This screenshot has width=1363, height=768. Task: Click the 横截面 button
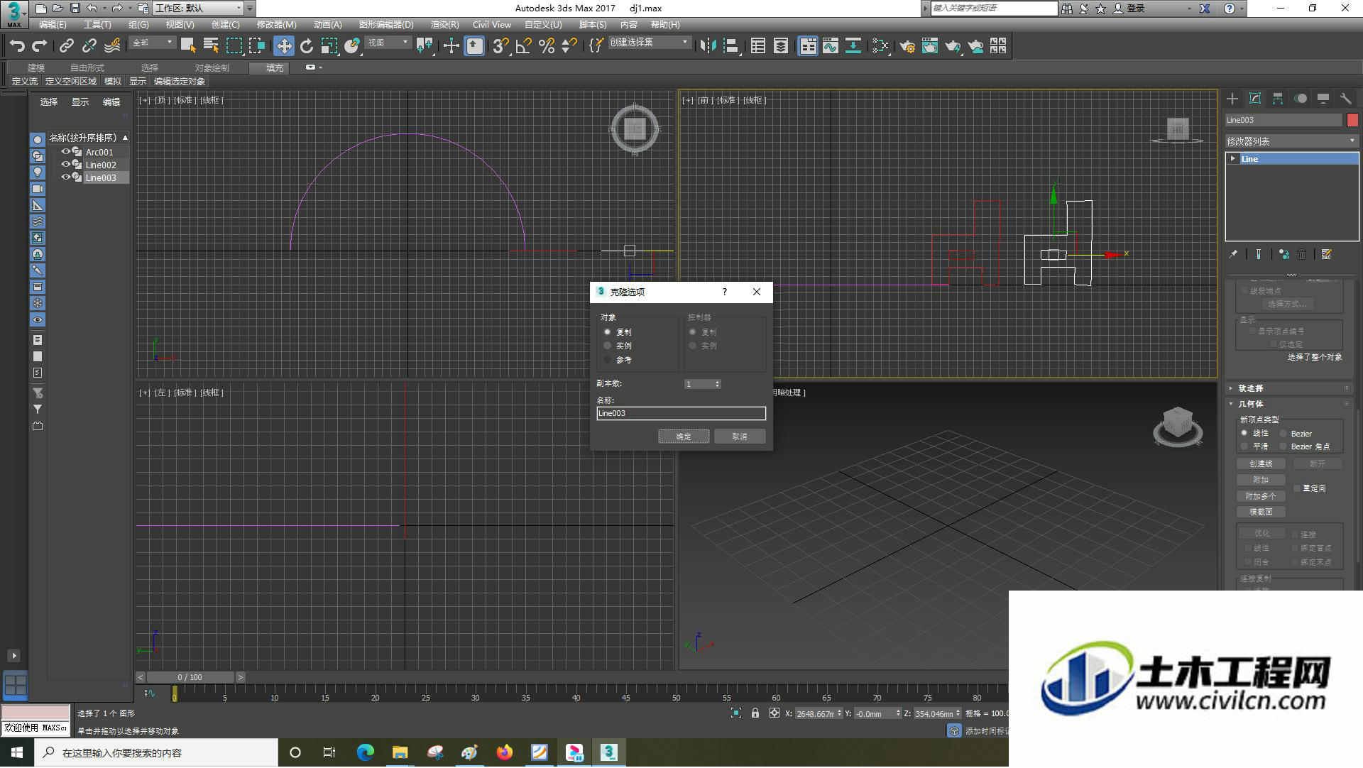click(x=1261, y=512)
